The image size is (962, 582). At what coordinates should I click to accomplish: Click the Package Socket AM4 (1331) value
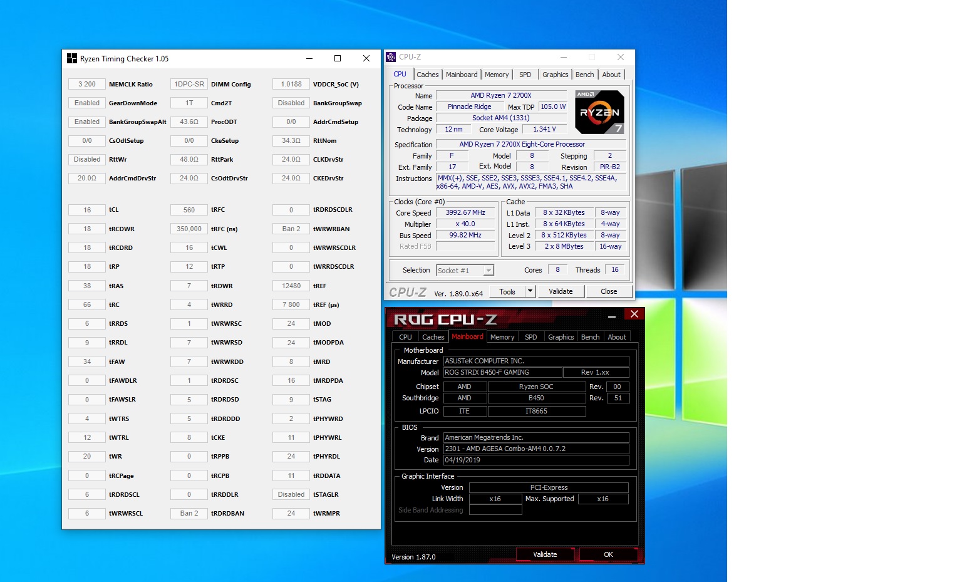[x=501, y=118]
